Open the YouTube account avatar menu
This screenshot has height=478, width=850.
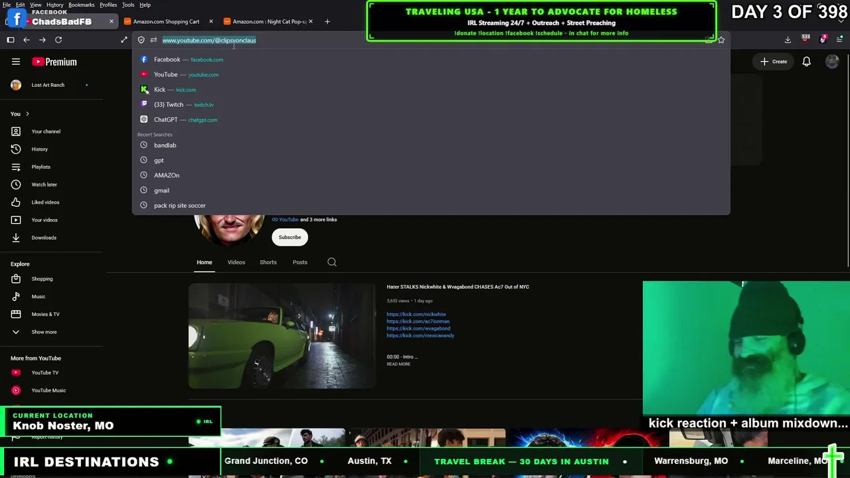coord(832,62)
